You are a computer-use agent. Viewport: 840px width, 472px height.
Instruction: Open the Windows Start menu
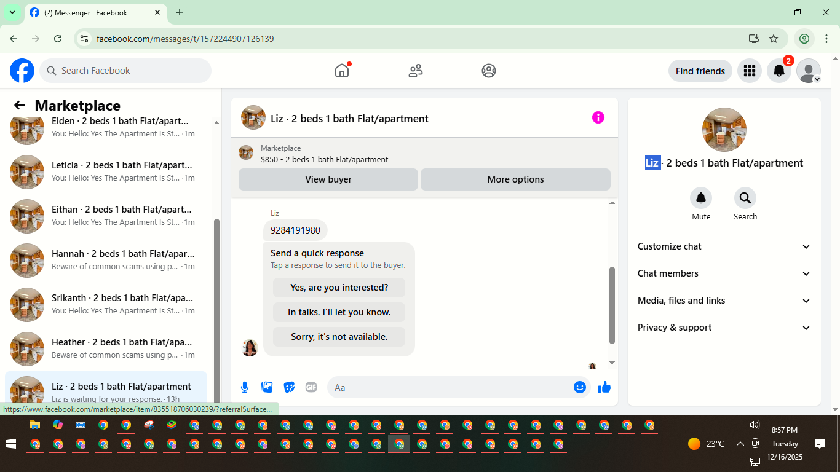(10, 444)
